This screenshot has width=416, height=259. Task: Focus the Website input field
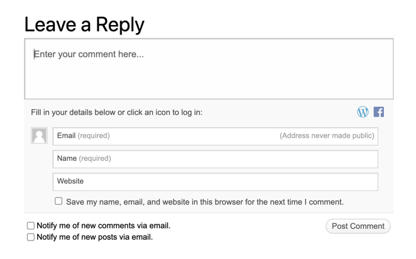(215, 181)
